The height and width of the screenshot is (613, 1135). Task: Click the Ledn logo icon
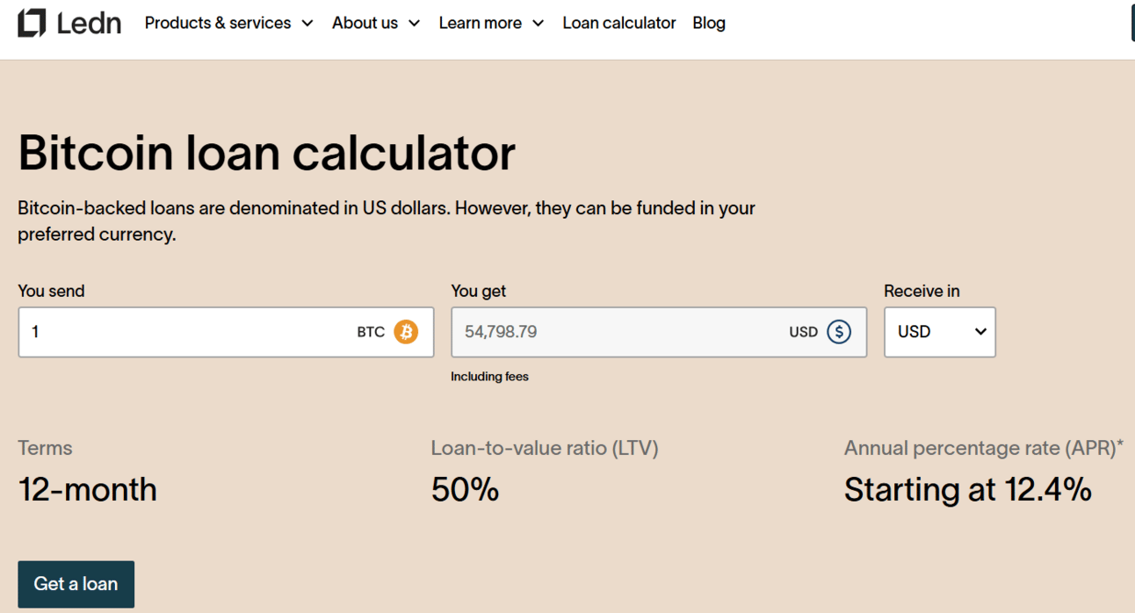(x=32, y=23)
